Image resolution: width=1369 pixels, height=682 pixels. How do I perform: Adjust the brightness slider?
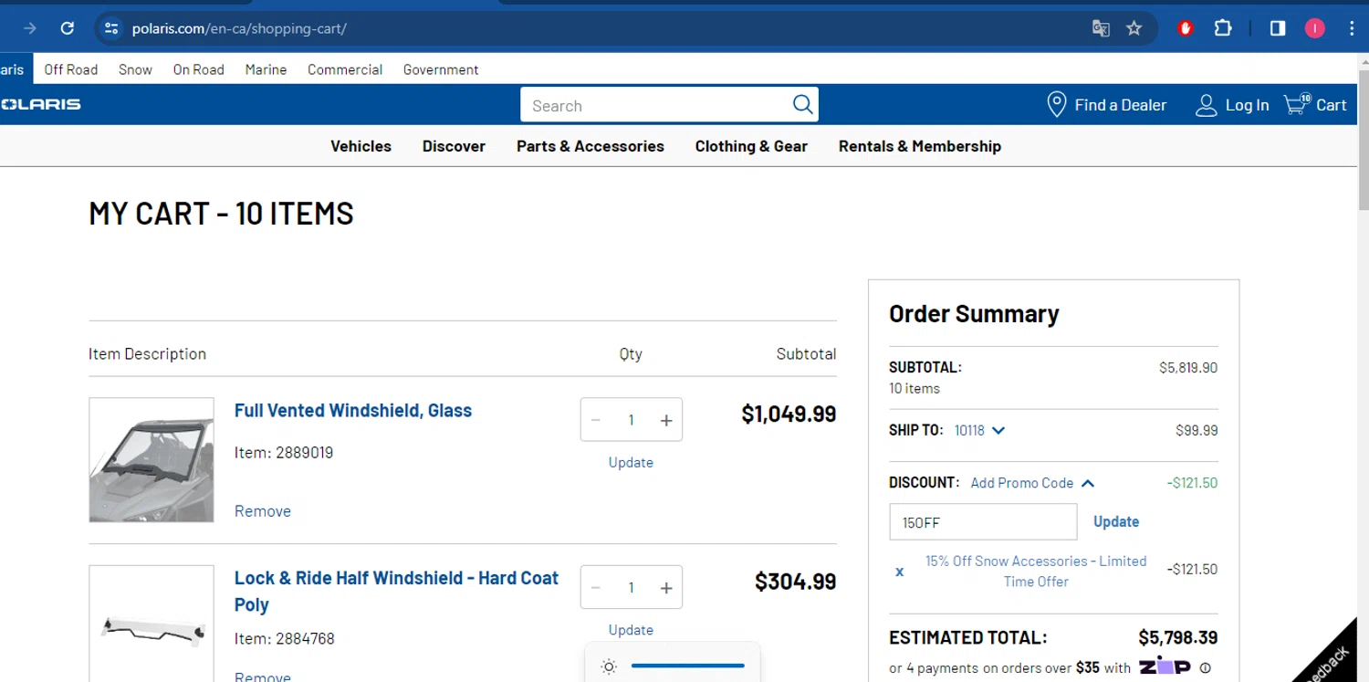[x=688, y=666]
